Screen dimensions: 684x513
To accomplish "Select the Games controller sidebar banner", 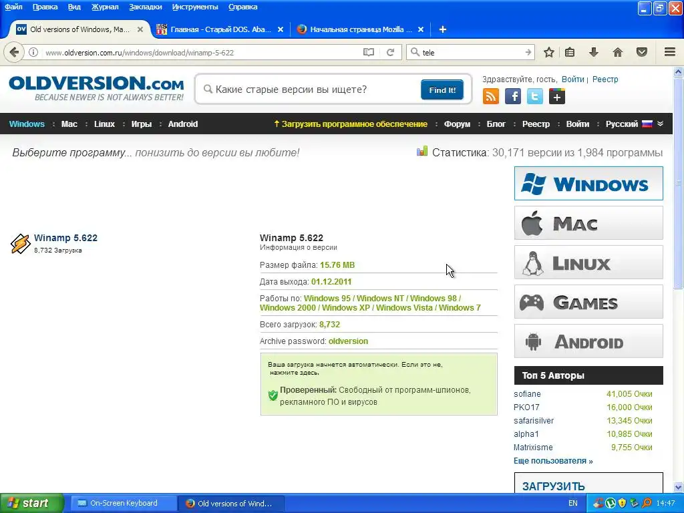I will pyautogui.click(x=588, y=301).
